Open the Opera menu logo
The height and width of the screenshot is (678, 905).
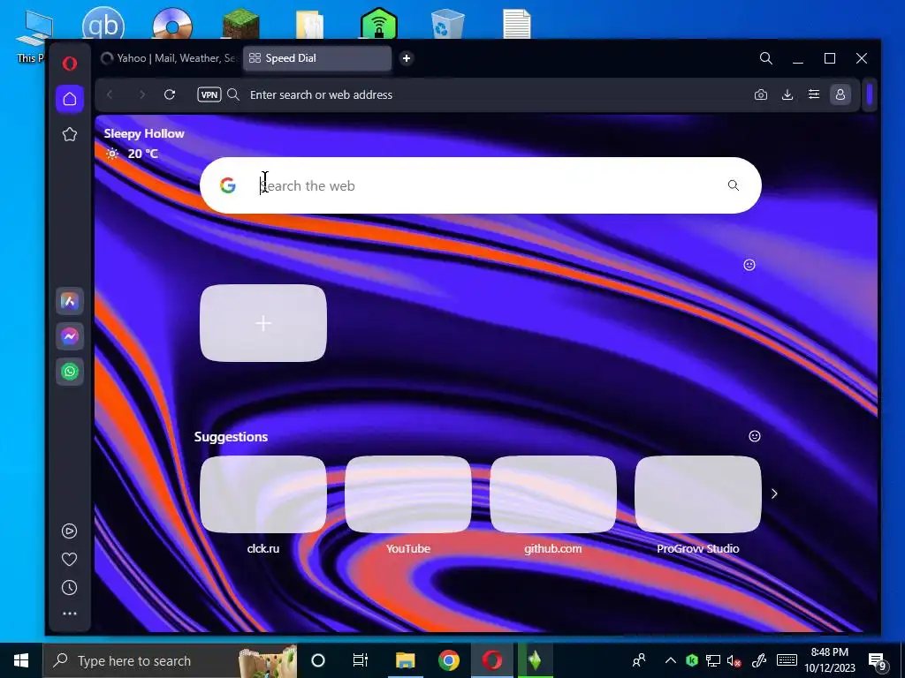[x=70, y=64]
